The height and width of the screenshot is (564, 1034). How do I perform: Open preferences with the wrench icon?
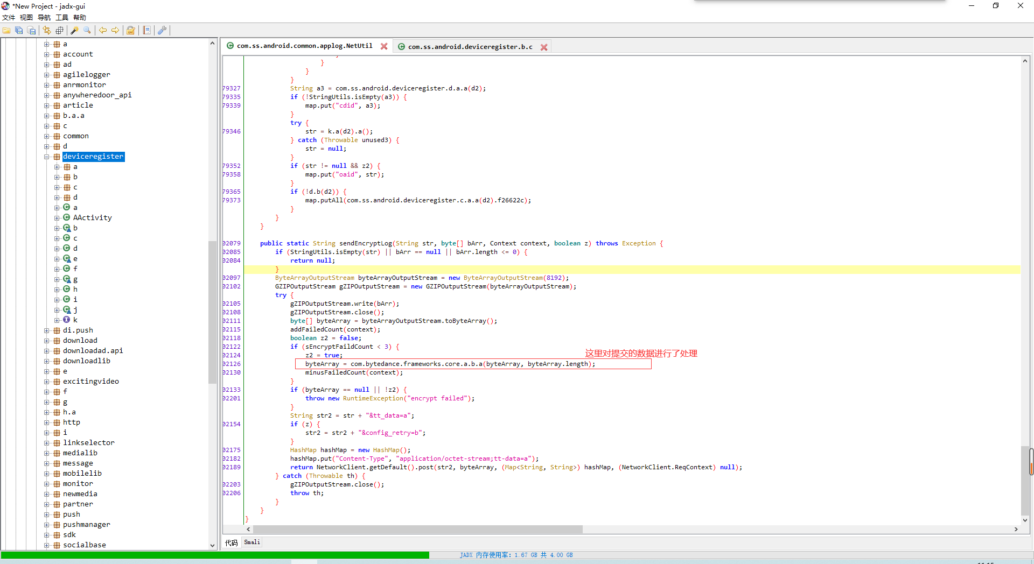[x=162, y=31]
